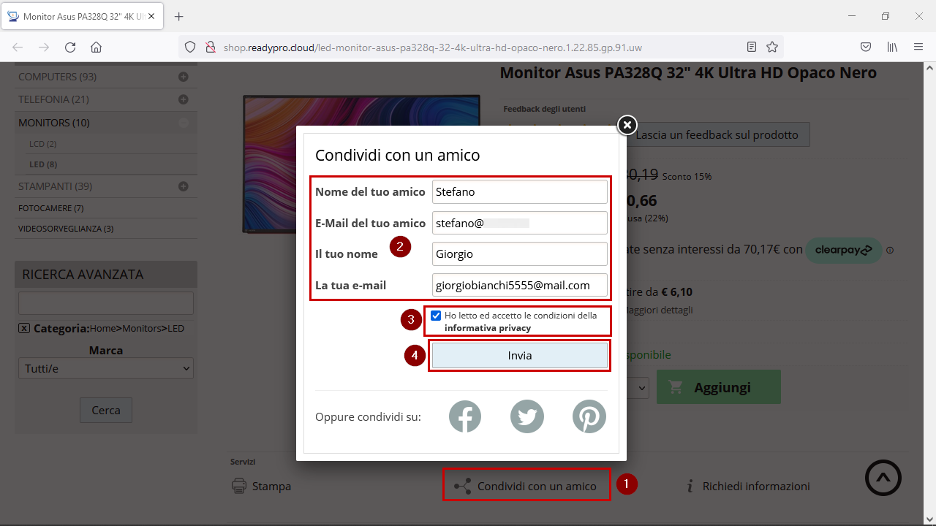Bookmark this page with star icon
Screen dimensions: 936x526
pos(772,47)
